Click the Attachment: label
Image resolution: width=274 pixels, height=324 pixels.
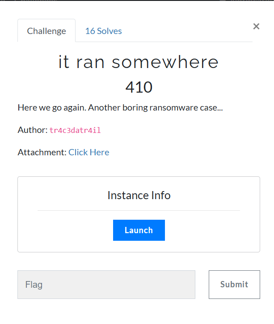[x=42, y=152]
